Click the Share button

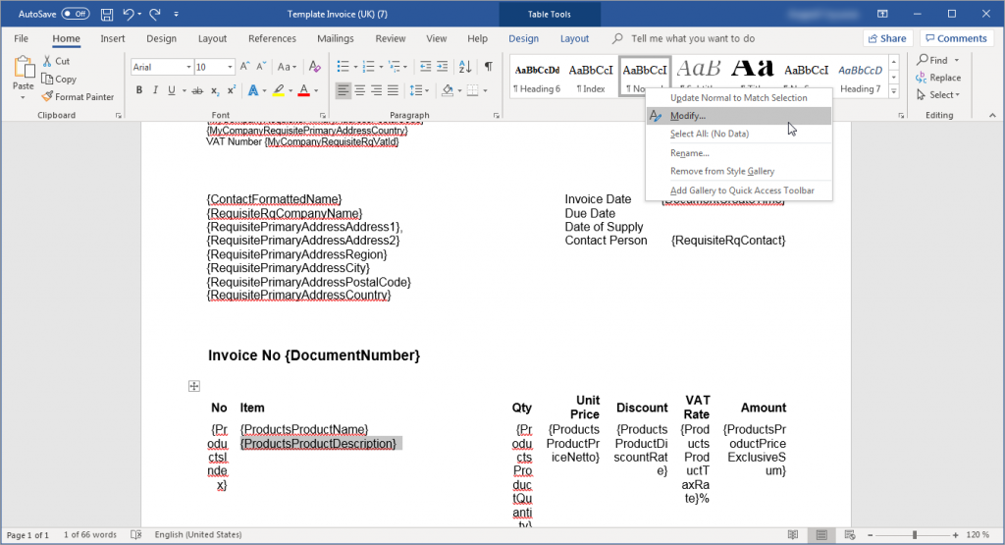[887, 38]
